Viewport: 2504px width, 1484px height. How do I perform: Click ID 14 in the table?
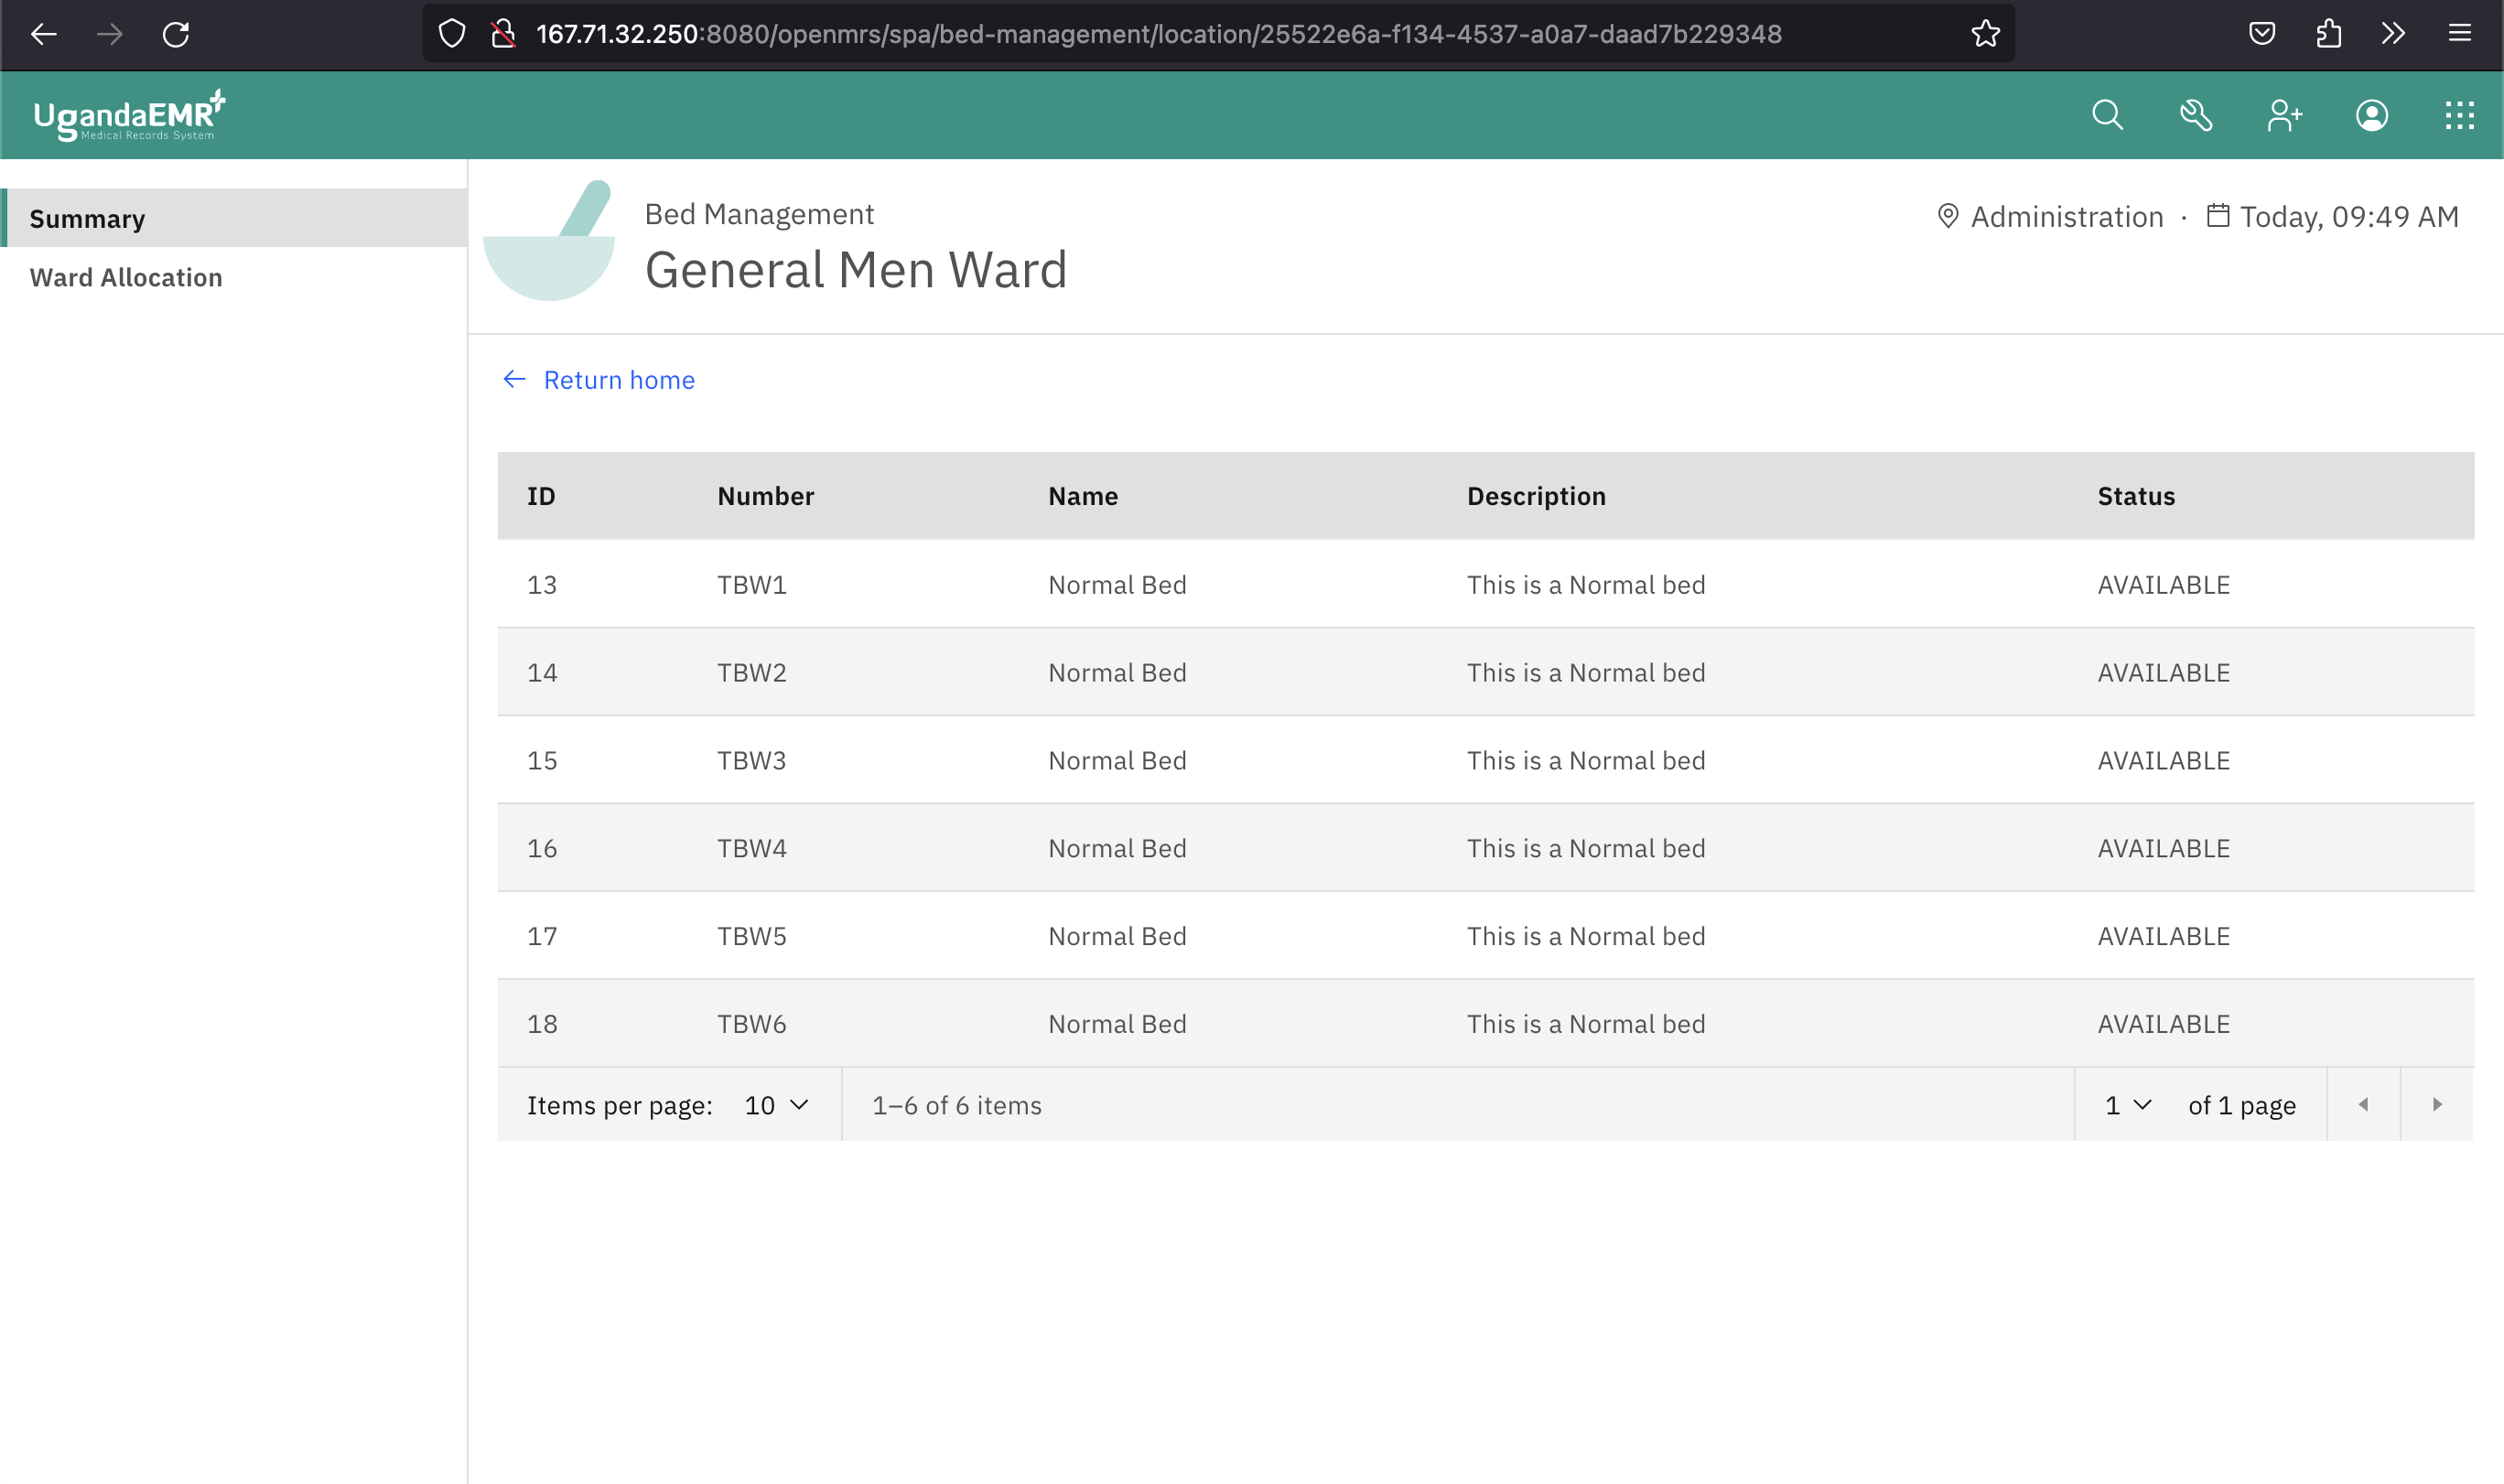point(542,673)
